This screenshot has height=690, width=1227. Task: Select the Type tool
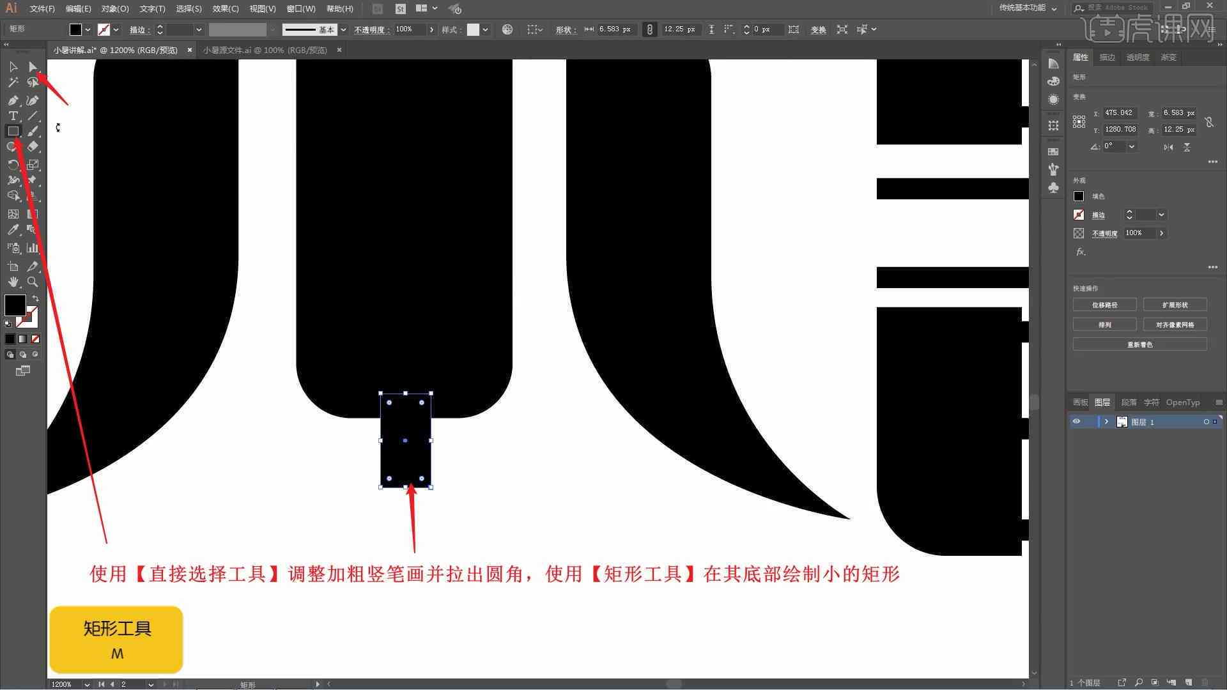point(13,116)
